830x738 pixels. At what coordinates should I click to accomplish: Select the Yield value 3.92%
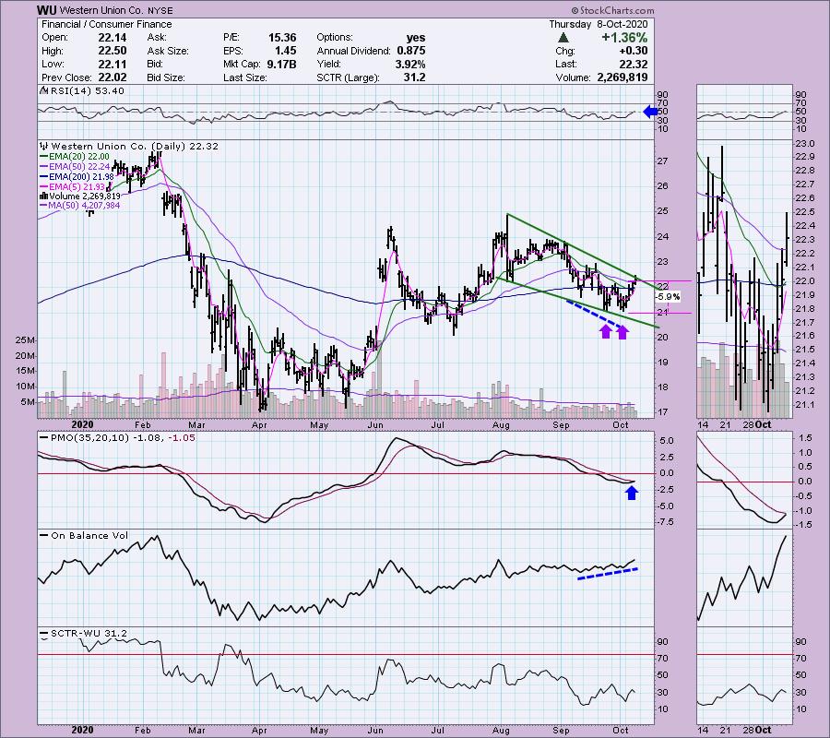409,64
